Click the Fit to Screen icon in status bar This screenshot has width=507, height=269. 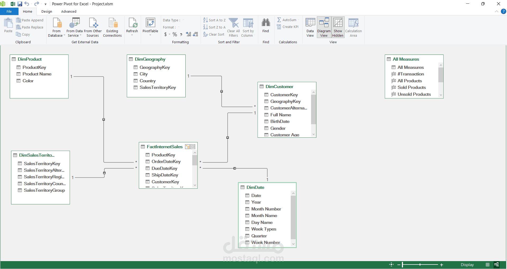(x=391, y=265)
